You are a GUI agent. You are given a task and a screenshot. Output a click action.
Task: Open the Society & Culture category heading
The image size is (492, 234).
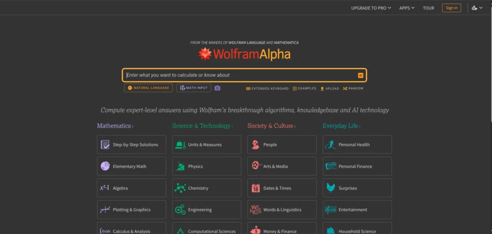(x=271, y=126)
